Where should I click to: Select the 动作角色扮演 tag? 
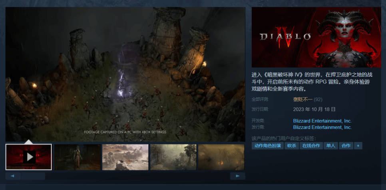pyautogui.click(x=268, y=146)
